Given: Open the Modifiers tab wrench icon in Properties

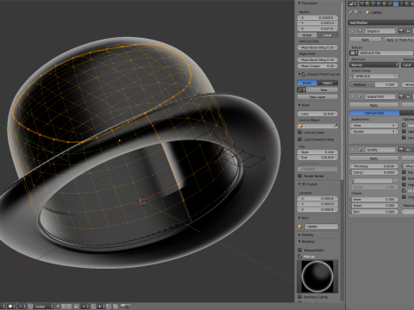Looking at the screenshot, I should [396, 3].
